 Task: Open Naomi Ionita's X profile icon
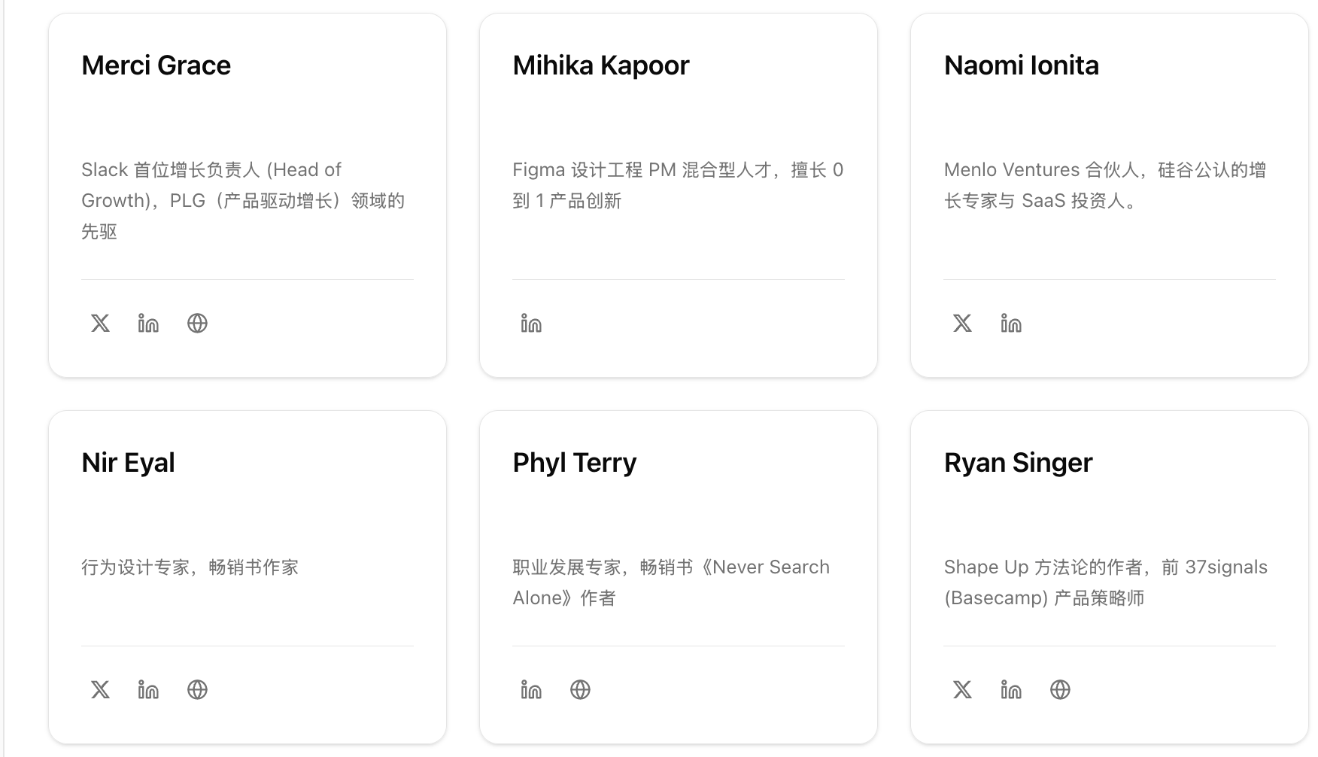[962, 324]
